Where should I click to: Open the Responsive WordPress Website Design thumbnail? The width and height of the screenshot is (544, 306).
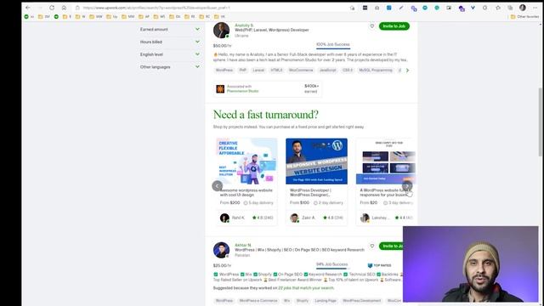click(x=316, y=161)
